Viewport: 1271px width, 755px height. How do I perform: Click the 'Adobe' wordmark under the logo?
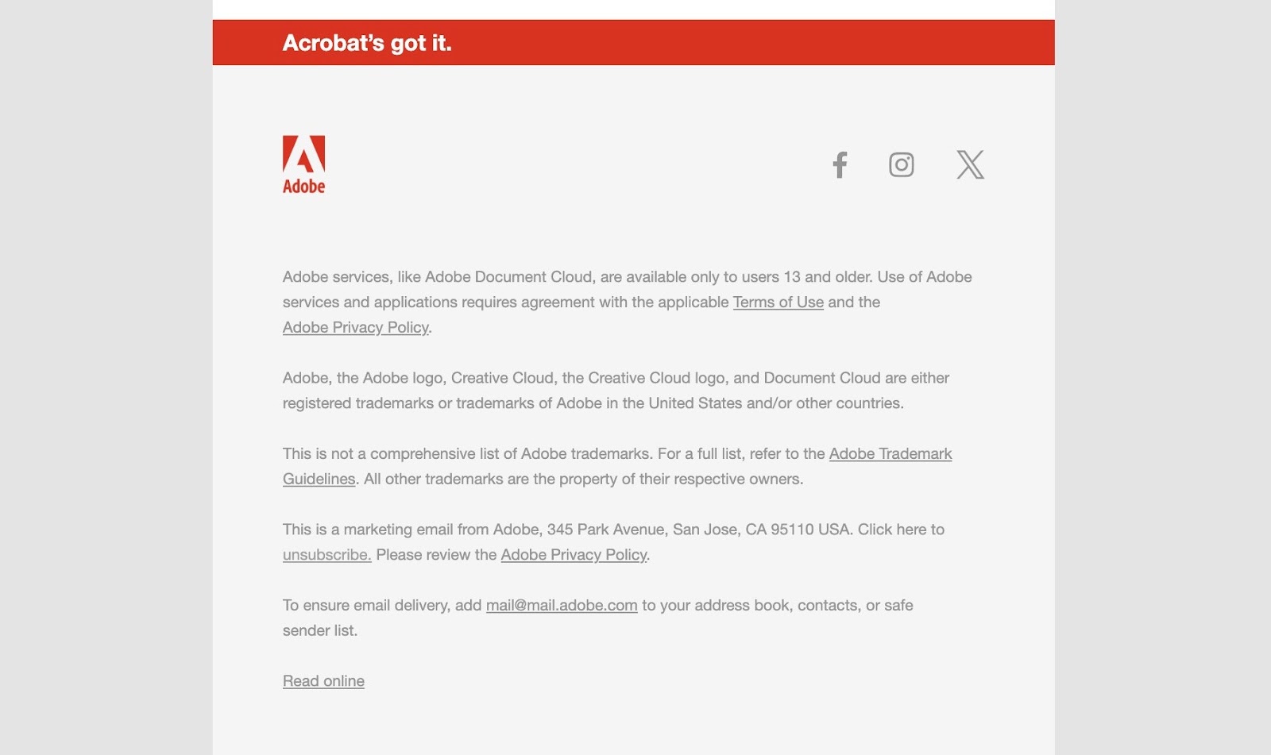tap(303, 186)
